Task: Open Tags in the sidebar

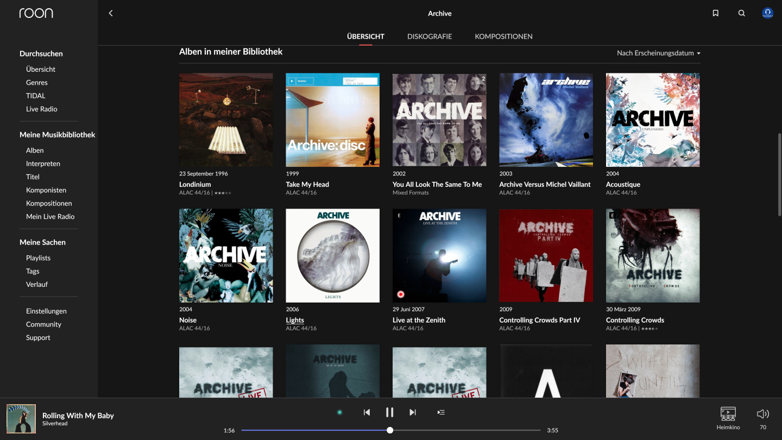Action: (33, 271)
